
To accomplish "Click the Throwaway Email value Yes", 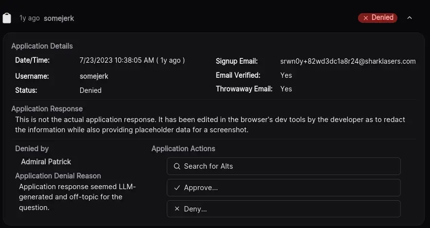I will point(286,89).
